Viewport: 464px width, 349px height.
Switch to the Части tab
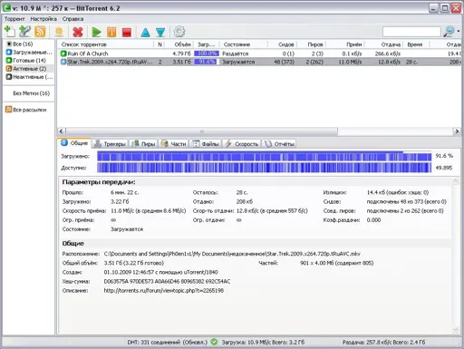tap(174, 144)
